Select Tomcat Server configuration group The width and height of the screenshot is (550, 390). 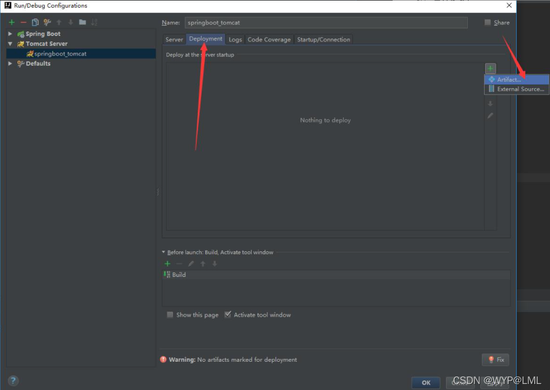point(46,44)
